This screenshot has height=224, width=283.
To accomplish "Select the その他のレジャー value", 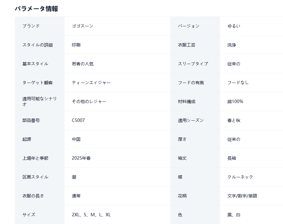I will tap(89, 101).
